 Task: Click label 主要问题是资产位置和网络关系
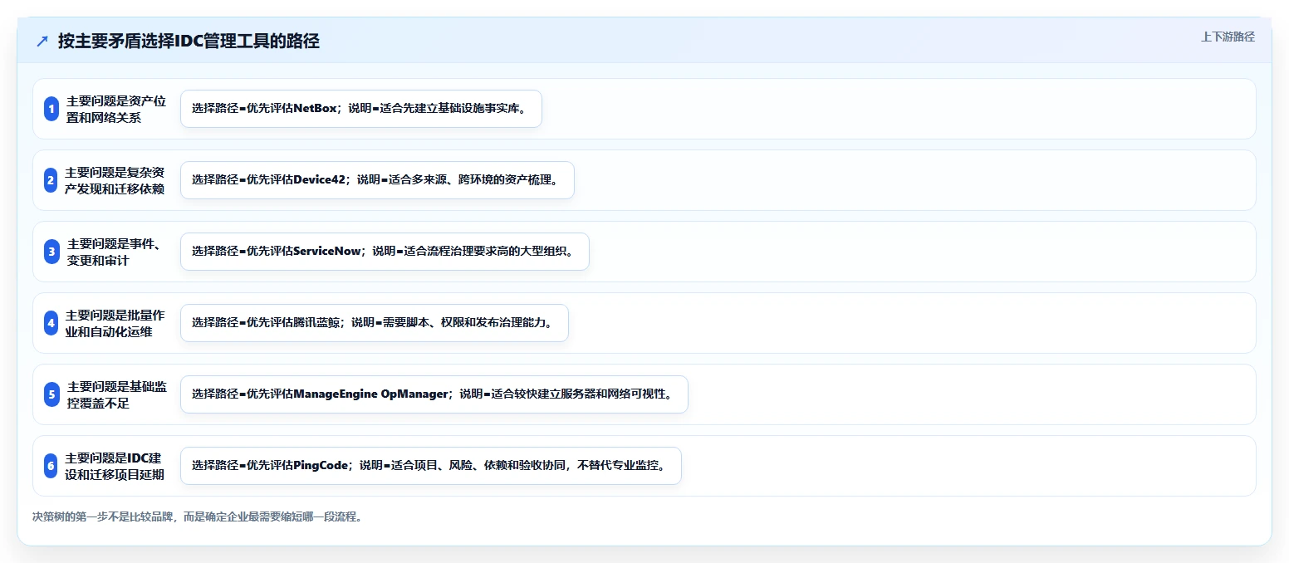pos(116,109)
